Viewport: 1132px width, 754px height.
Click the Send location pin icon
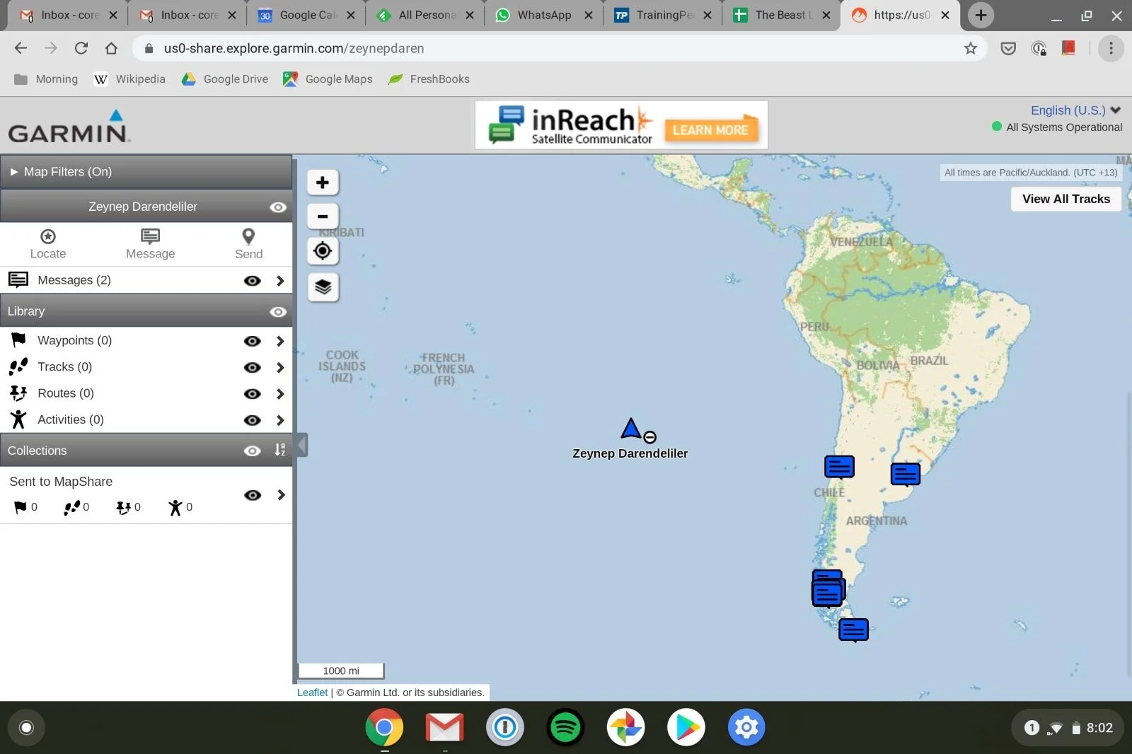(x=248, y=236)
